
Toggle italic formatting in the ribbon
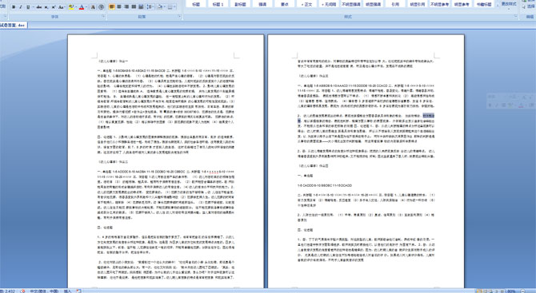click(21, 7)
